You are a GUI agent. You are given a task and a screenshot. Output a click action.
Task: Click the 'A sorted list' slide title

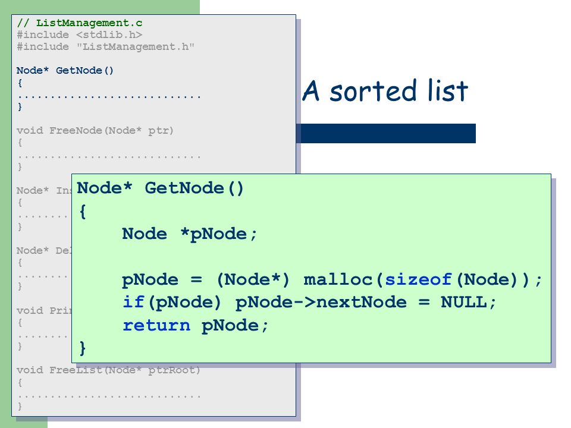385,90
